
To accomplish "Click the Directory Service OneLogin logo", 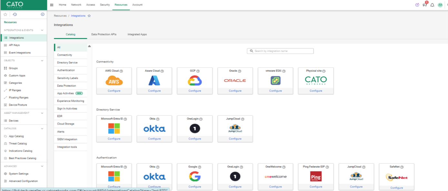I will click(x=195, y=129).
